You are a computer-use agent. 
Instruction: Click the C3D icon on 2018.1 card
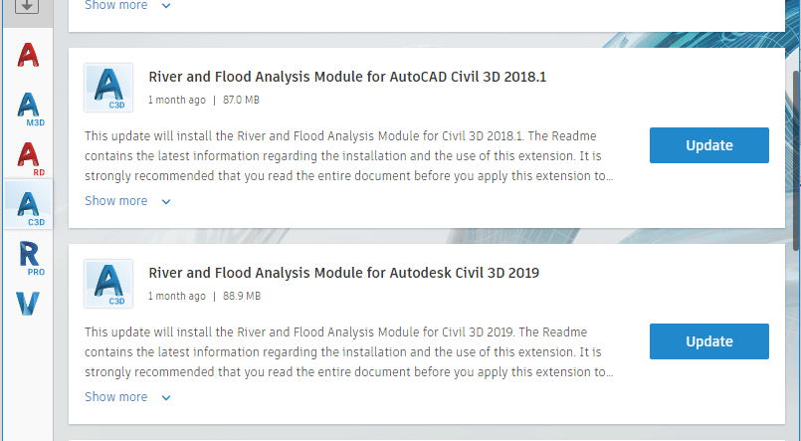click(x=108, y=88)
